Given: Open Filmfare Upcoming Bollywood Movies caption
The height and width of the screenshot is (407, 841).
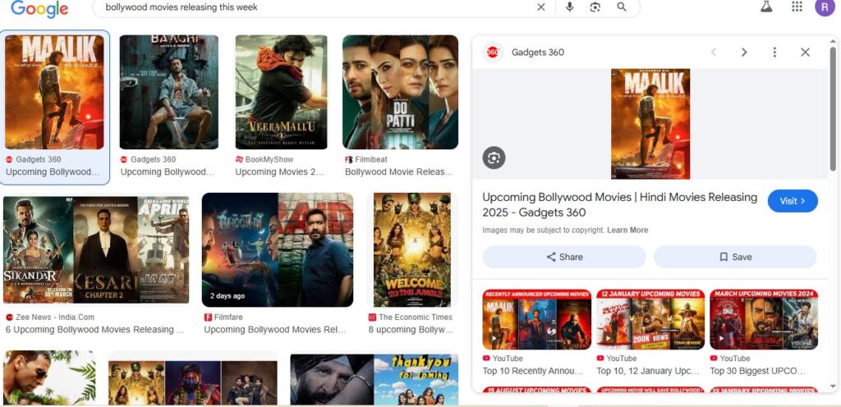Looking at the screenshot, I should point(274,330).
